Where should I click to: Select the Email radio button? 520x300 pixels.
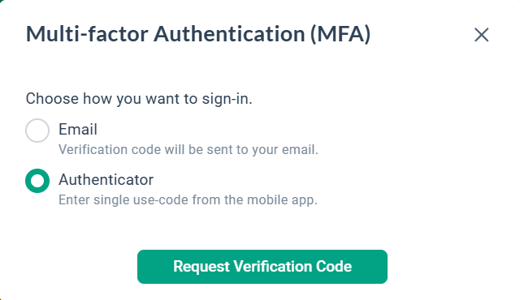(x=37, y=131)
